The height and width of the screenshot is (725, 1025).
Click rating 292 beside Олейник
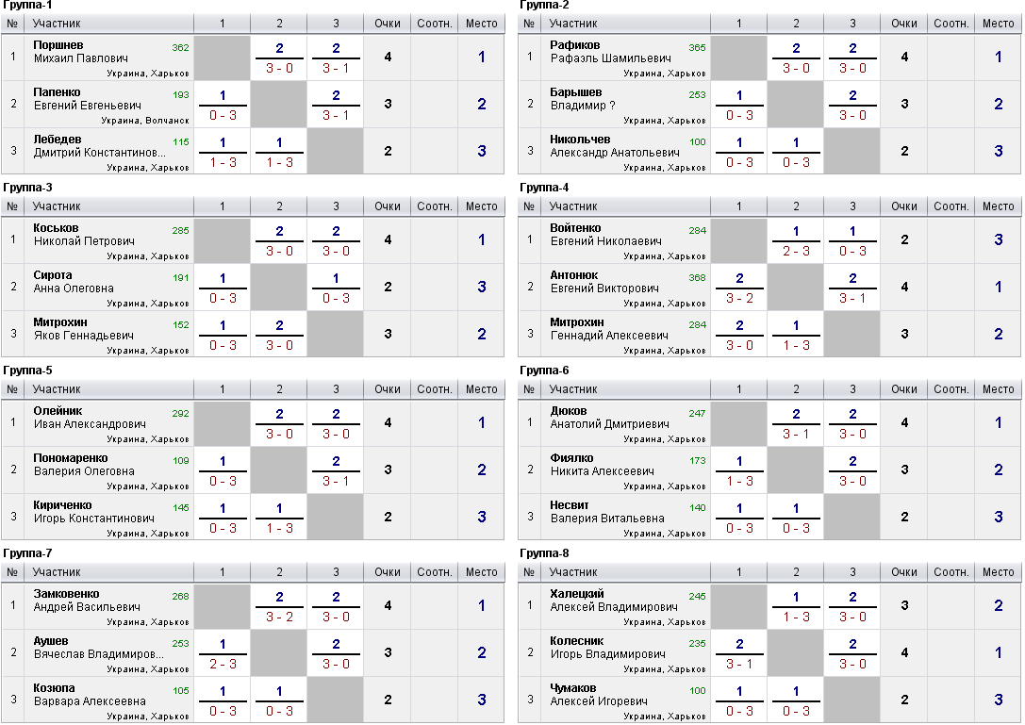click(x=180, y=414)
